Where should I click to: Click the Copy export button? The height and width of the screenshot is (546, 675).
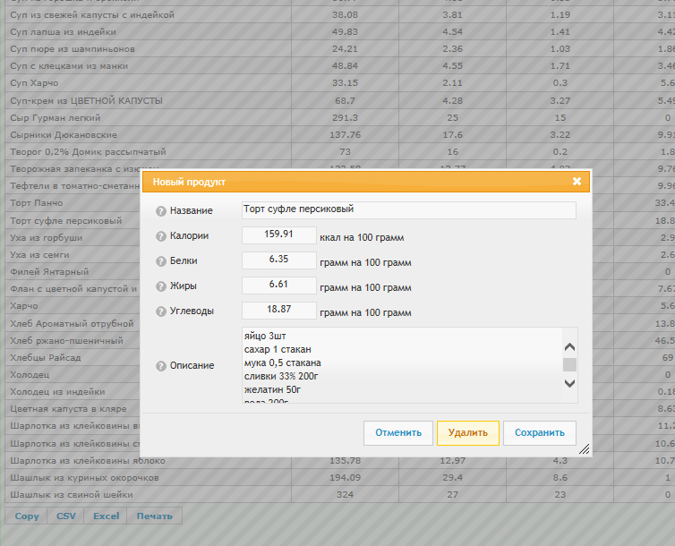click(27, 516)
